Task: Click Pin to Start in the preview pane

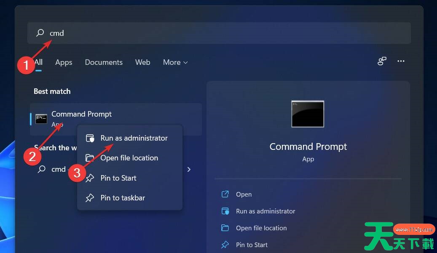Action: [x=252, y=245]
